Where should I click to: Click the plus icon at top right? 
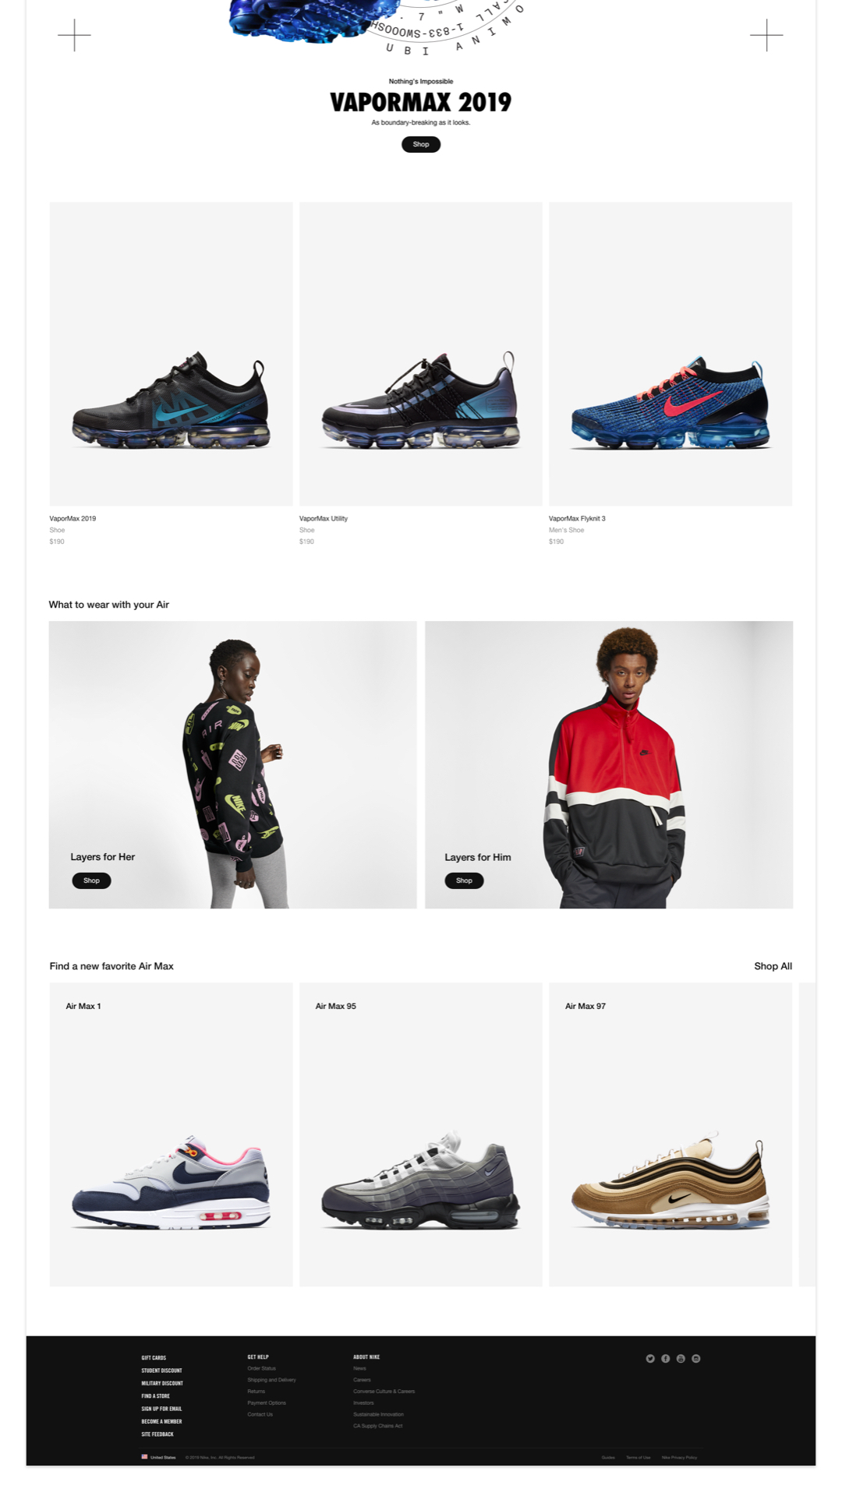click(x=766, y=35)
